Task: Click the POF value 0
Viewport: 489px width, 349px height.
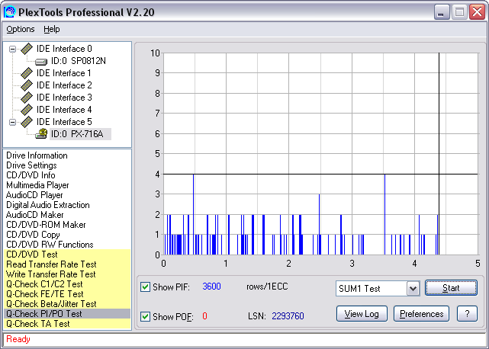Action: click(x=204, y=316)
